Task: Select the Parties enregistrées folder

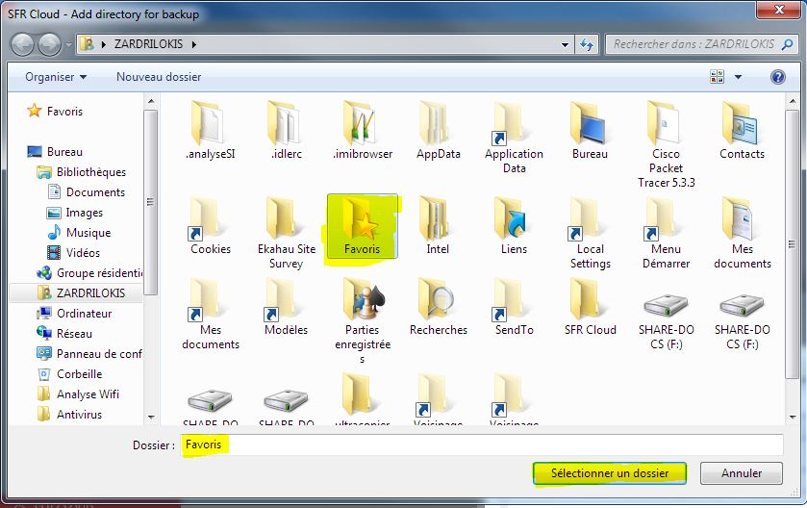Action: click(363, 320)
